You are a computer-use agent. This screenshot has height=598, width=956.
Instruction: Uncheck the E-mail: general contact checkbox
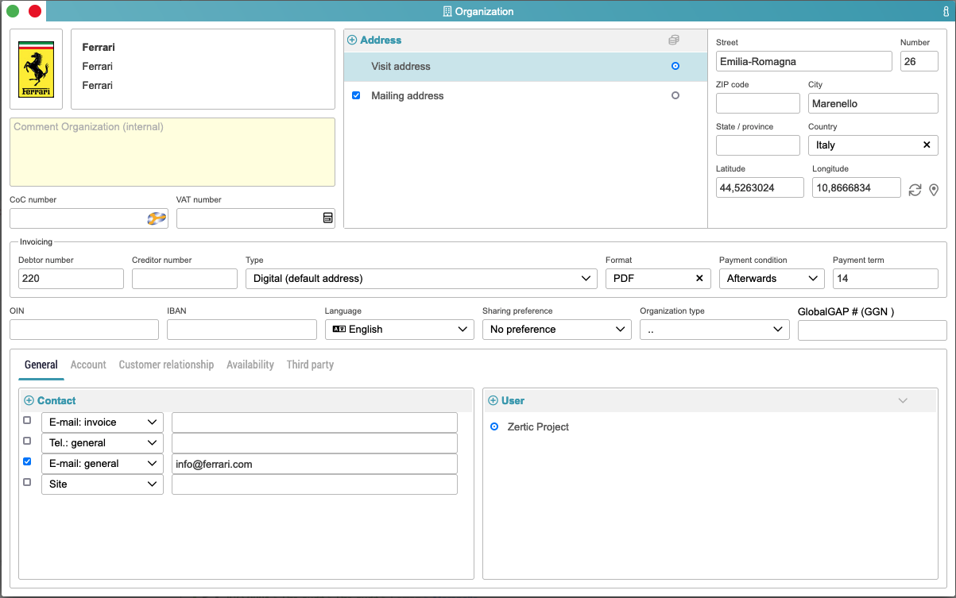(28, 461)
